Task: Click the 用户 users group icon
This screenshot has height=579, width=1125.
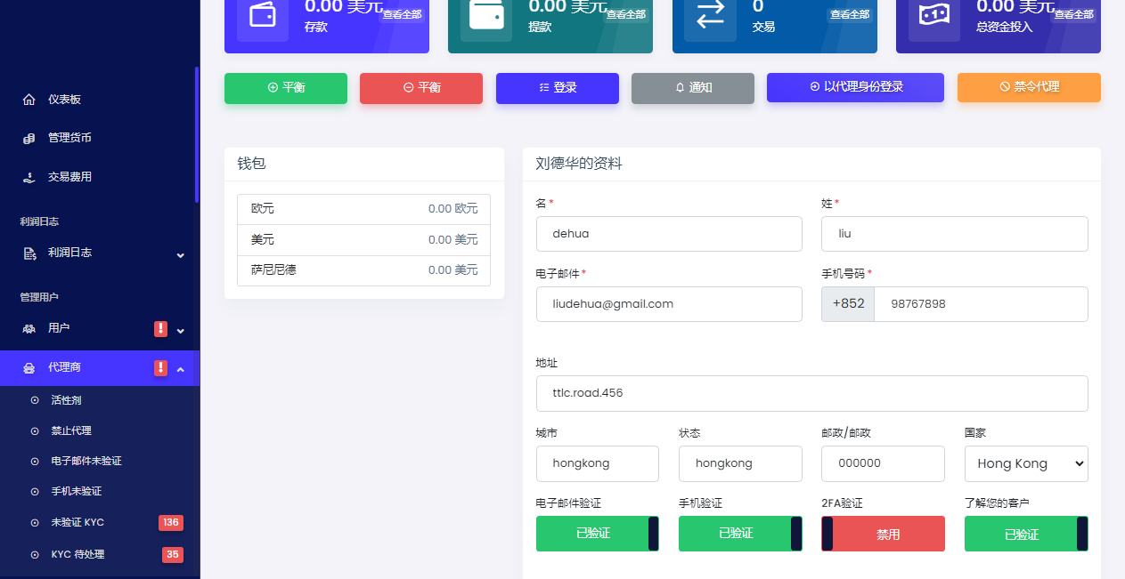Action: pyautogui.click(x=29, y=328)
